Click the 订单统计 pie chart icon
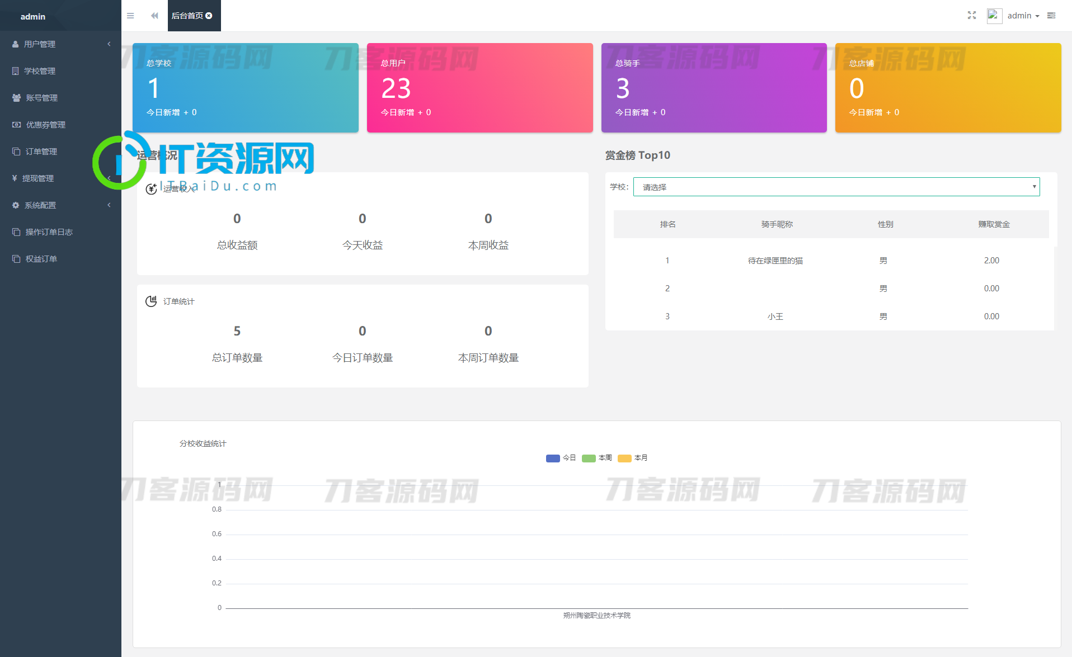The width and height of the screenshot is (1072, 657). tap(151, 301)
